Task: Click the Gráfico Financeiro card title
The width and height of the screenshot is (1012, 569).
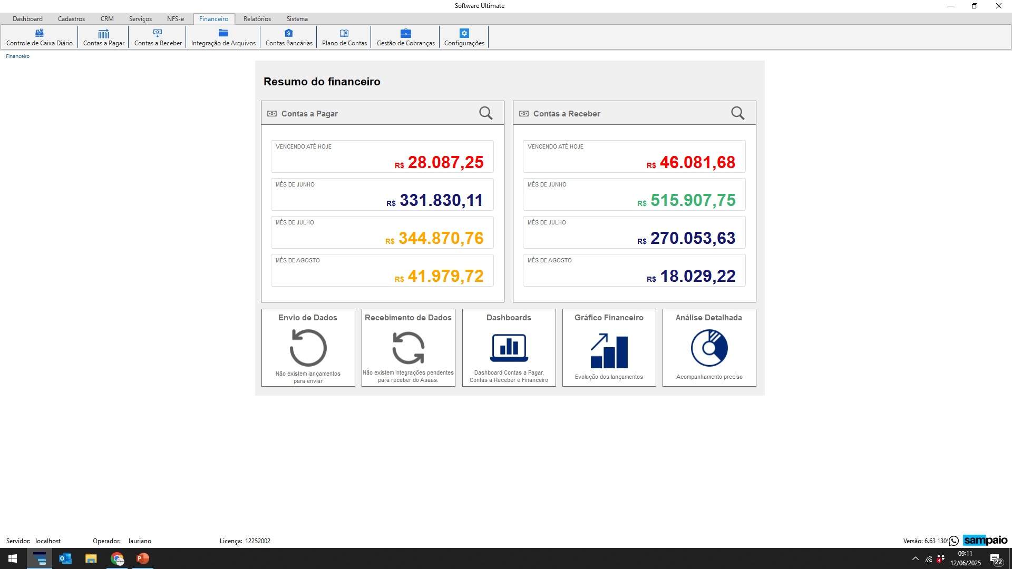Action: pyautogui.click(x=609, y=318)
